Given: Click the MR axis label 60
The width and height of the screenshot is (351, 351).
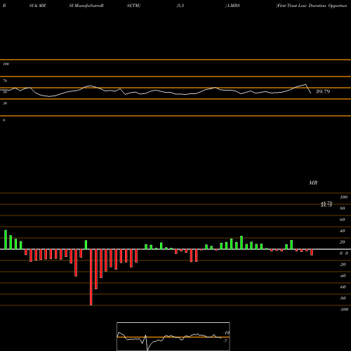Looking at the screenshot, I should click(343, 220).
